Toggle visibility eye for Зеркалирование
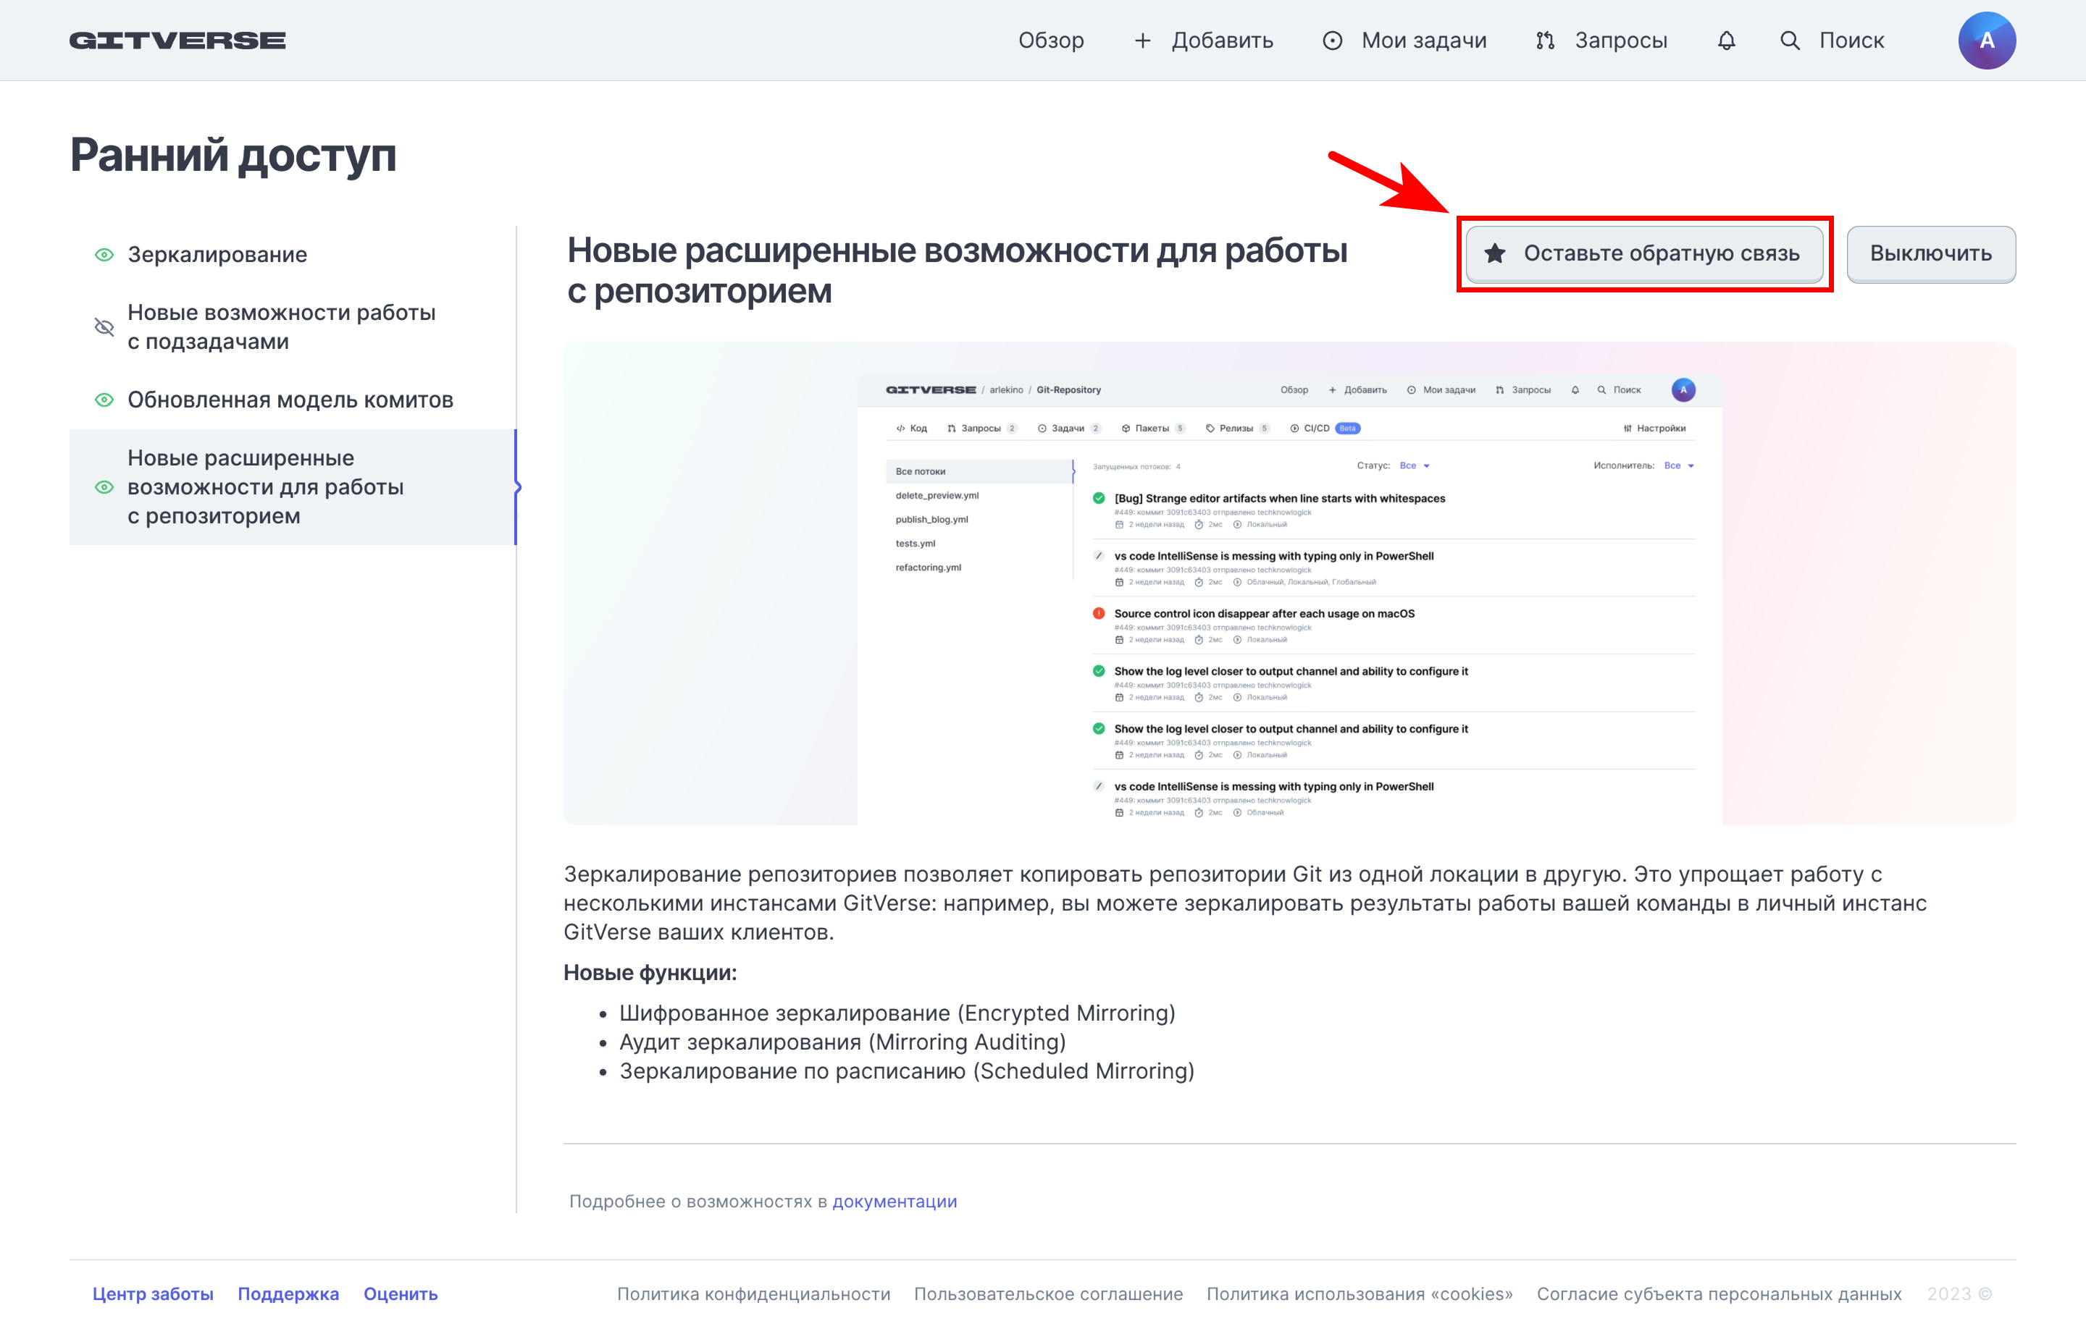 click(104, 255)
